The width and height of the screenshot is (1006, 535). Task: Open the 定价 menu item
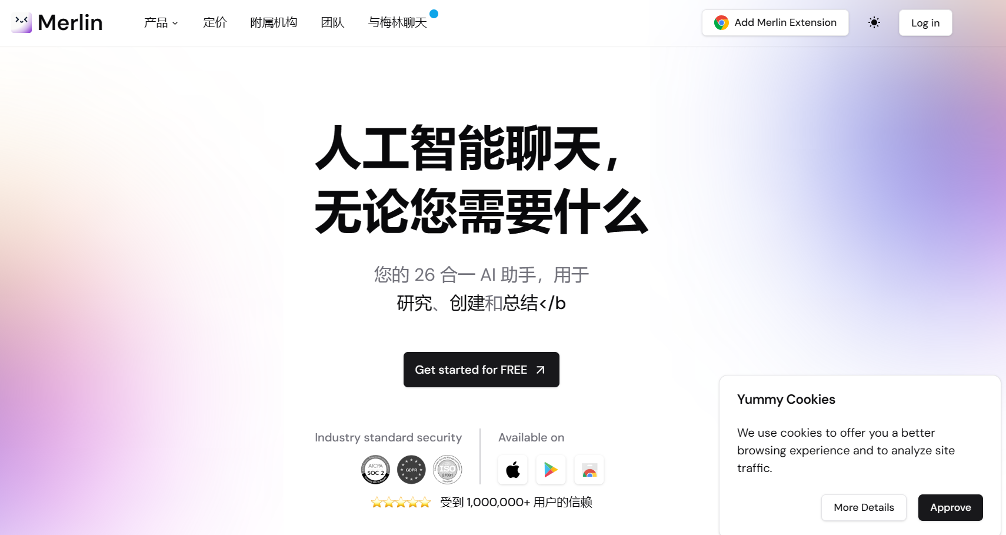tap(215, 22)
